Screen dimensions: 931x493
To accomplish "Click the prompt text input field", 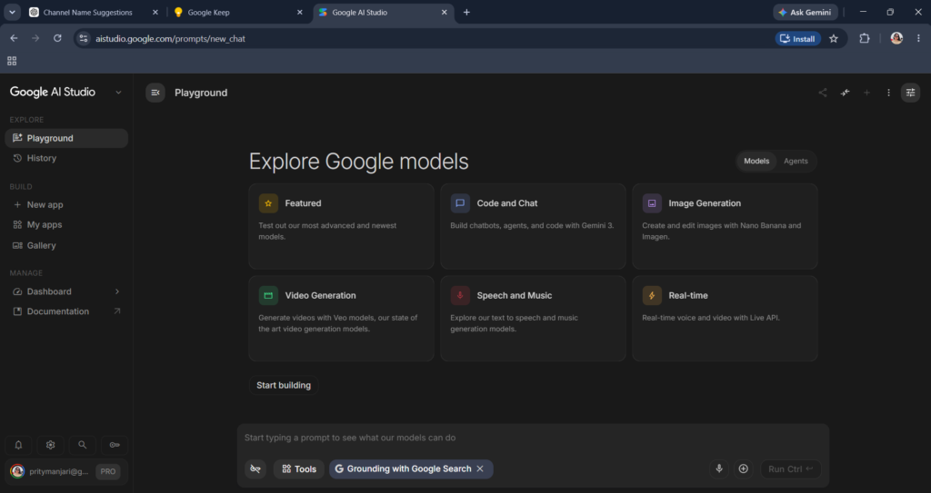I will (x=533, y=438).
